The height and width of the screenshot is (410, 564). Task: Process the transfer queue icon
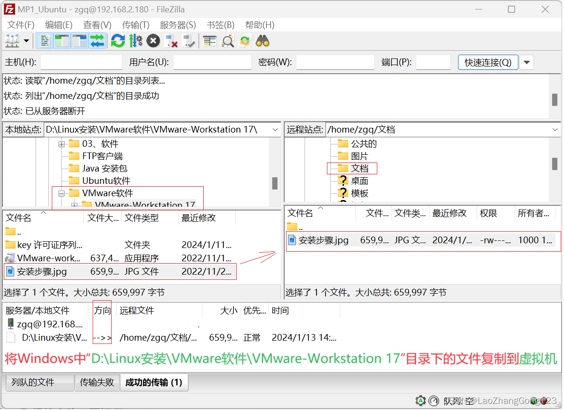pyautogui.click(x=135, y=41)
